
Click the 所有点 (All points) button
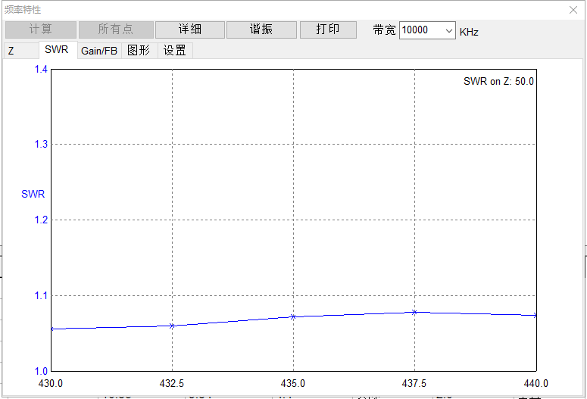click(116, 30)
